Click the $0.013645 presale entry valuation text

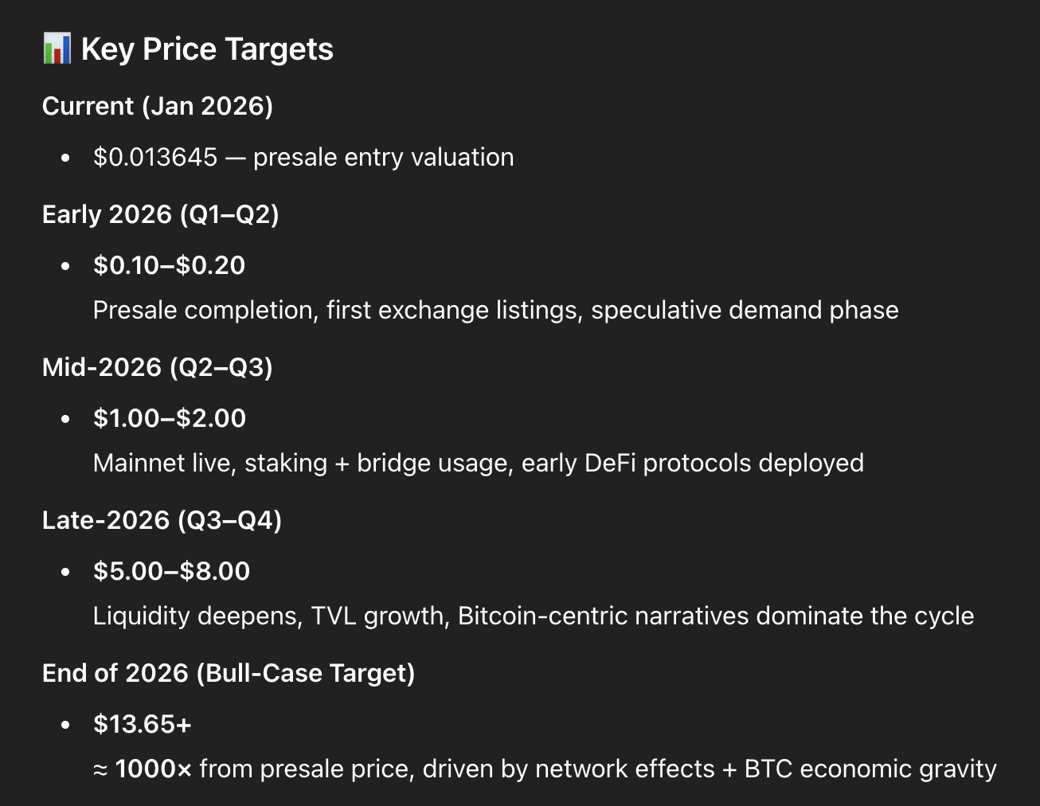click(x=303, y=157)
